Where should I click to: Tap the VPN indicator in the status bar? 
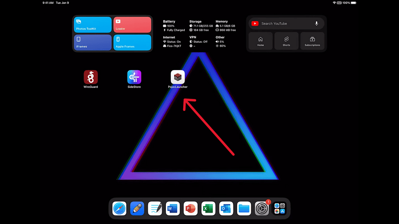tap(339, 3)
